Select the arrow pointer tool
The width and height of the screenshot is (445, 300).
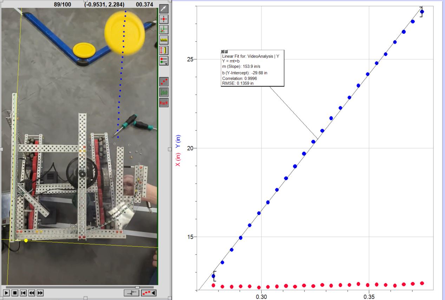pos(164,9)
